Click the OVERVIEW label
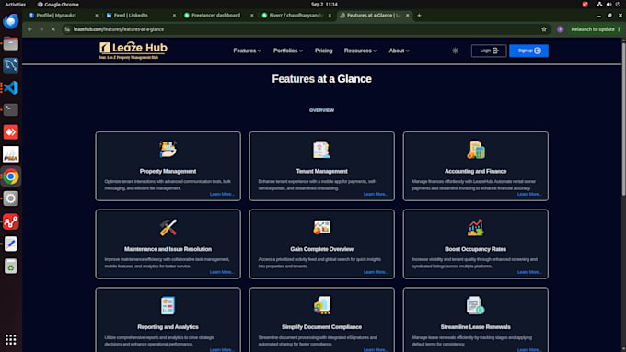The width and height of the screenshot is (626, 352). click(322, 110)
